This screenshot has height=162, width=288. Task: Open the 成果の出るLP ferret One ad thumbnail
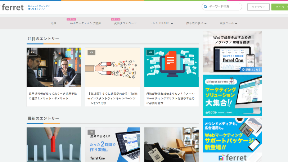pos(112,145)
